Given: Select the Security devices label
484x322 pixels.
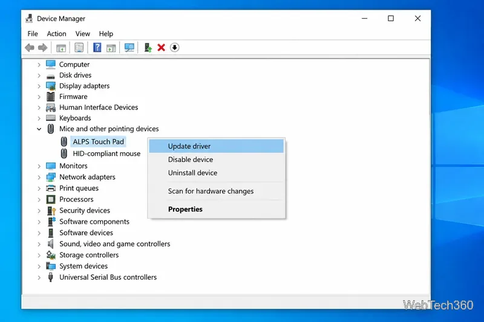Looking at the screenshot, I should 85,210.
